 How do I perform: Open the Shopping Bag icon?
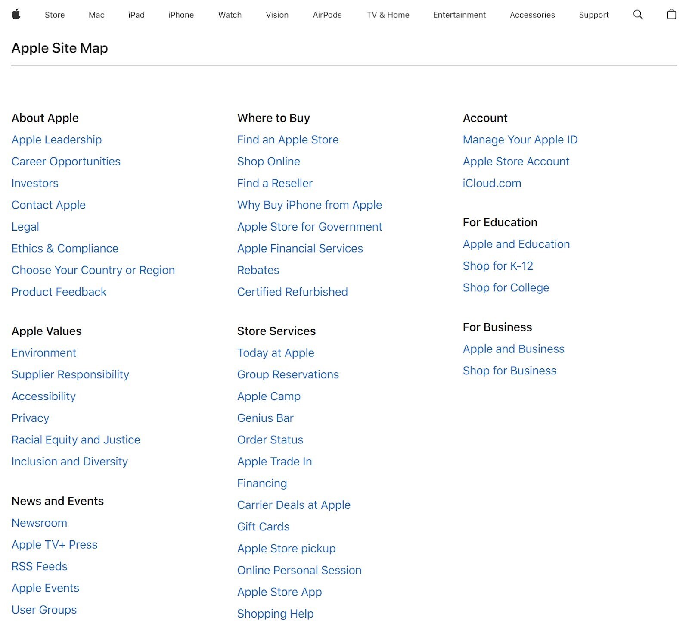click(671, 14)
